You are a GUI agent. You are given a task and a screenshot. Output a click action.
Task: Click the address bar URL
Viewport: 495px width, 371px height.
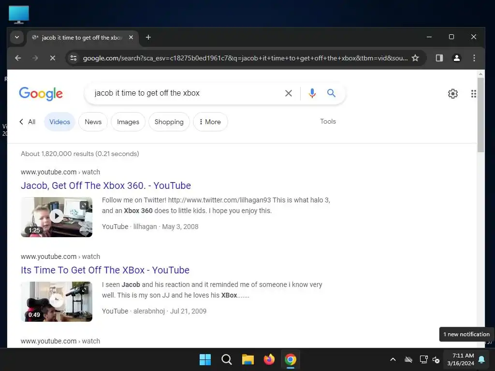[245, 58]
